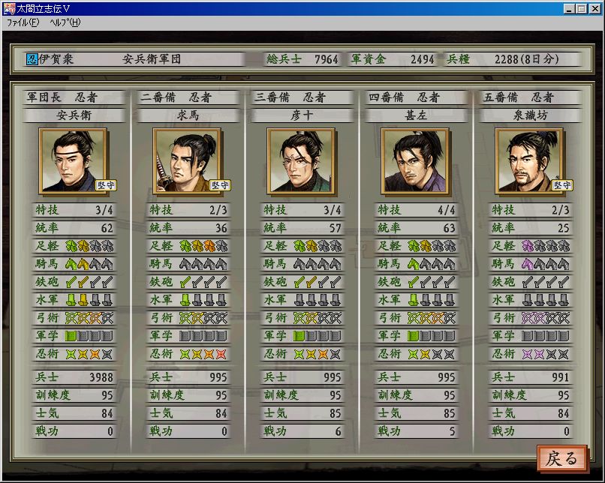
Task: Click the 戻る button to go back
Action: tap(562, 458)
